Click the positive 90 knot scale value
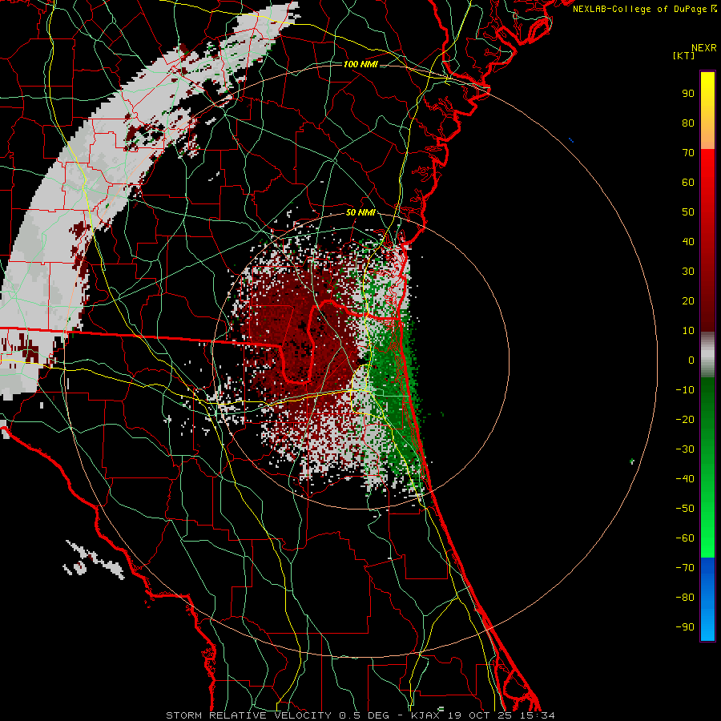This screenshot has height=721, width=721. click(688, 94)
